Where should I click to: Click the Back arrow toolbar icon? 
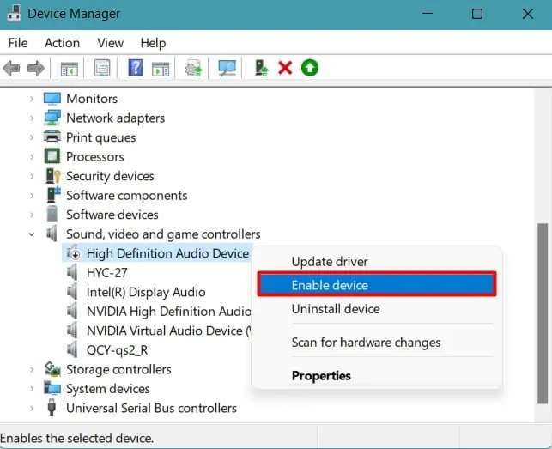pyautogui.click(x=11, y=68)
